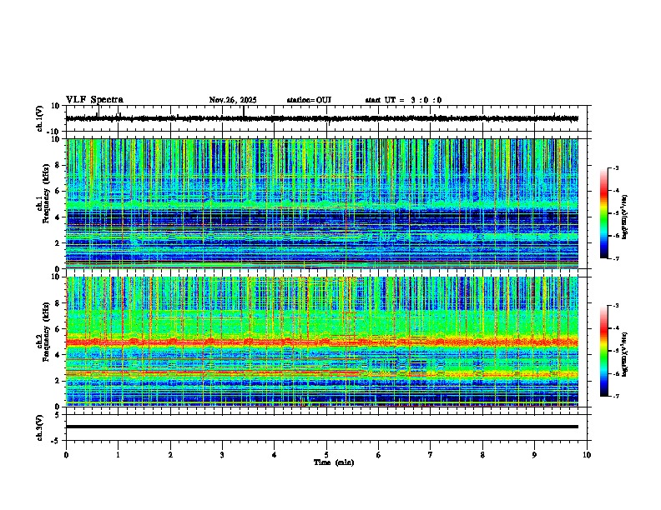Click the "-7" label on ch.1 color bar
The width and height of the screenshot is (661, 510).
coord(615,258)
